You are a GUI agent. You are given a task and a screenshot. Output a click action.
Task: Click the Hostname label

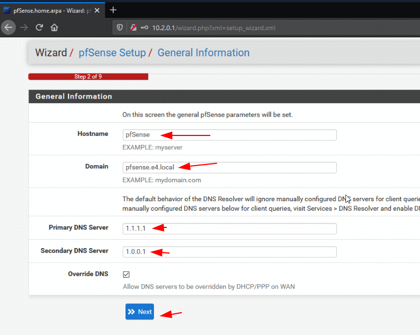pyautogui.click(x=93, y=134)
